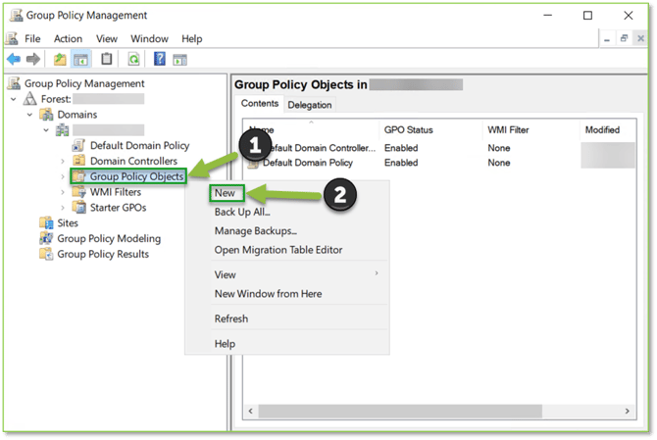Click the clipboard toolbar icon
Viewport: 657px width, 440px height.
[107, 60]
